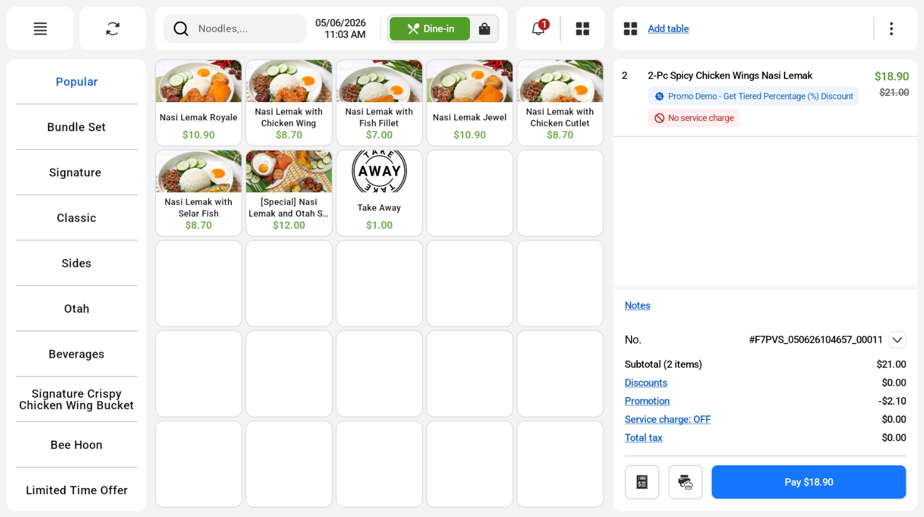Open the three-dot more options menu

pos(891,29)
